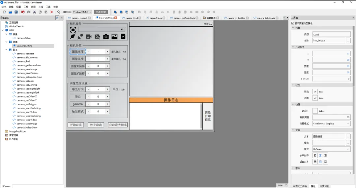Click align-left icon in the alignment toolbar
The width and height of the screenshot is (356, 188).
pyautogui.click(x=139, y=12)
